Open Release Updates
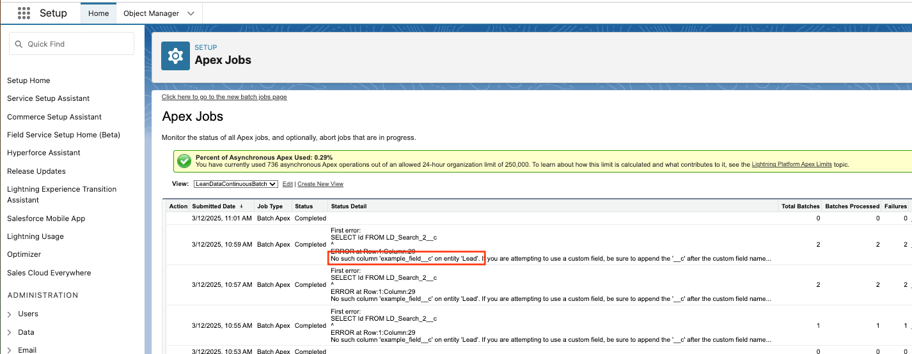 point(36,171)
